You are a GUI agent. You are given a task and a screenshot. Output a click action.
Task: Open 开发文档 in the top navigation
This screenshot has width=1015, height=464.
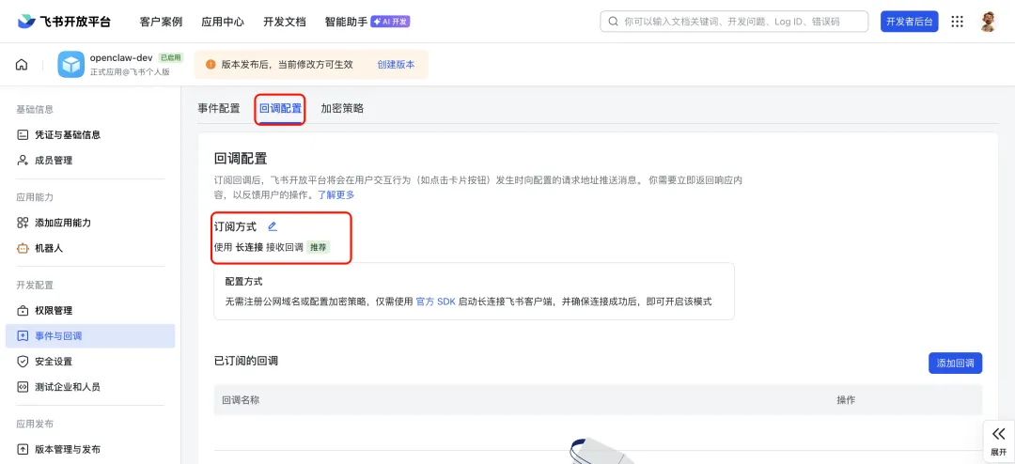pos(284,22)
